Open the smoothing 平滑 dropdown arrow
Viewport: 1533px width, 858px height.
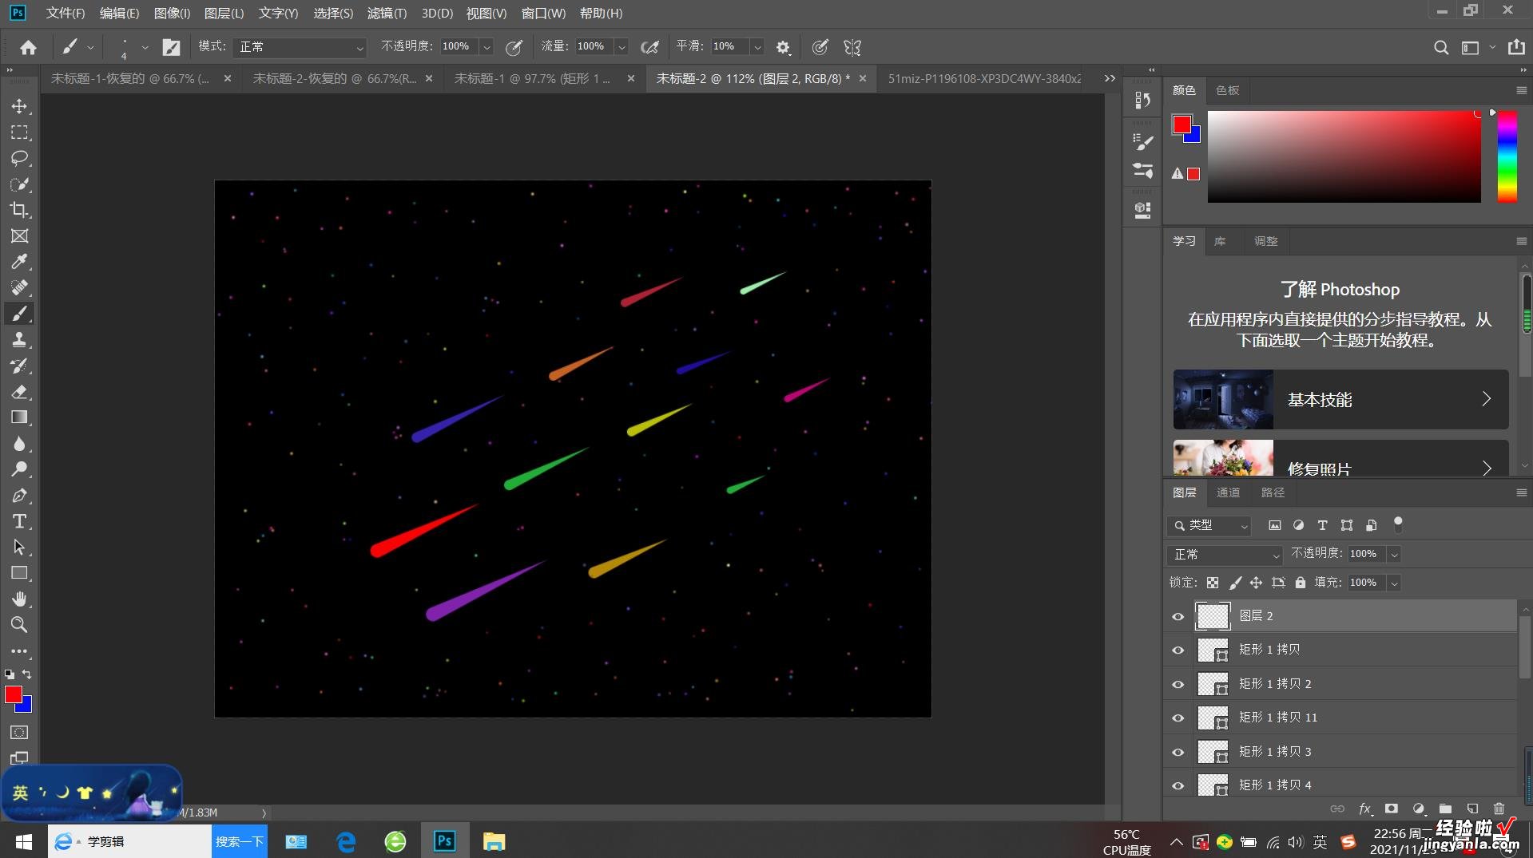pos(757,47)
